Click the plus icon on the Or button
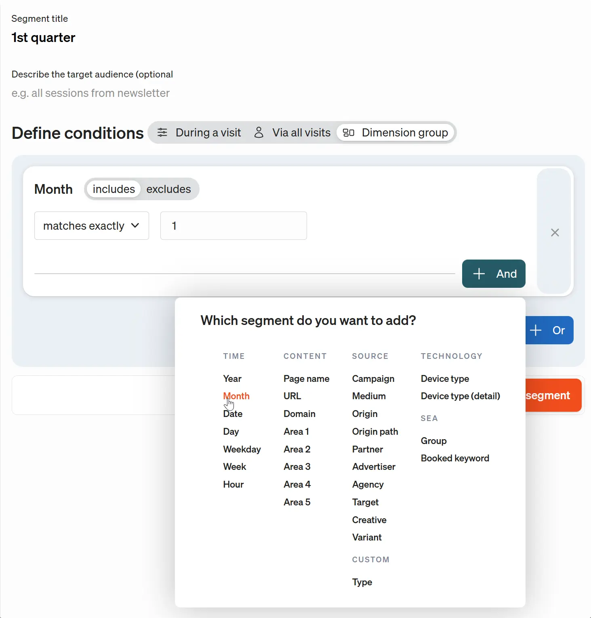 coord(536,330)
